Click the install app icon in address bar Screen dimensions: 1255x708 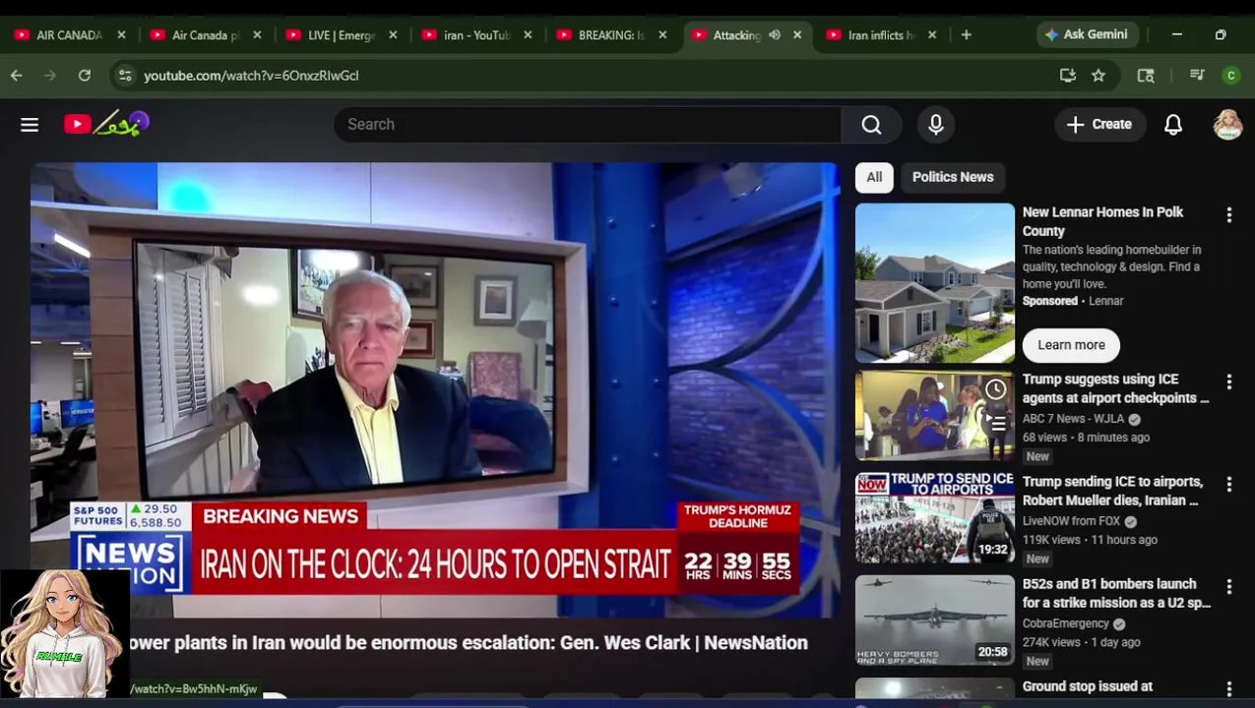(1068, 75)
